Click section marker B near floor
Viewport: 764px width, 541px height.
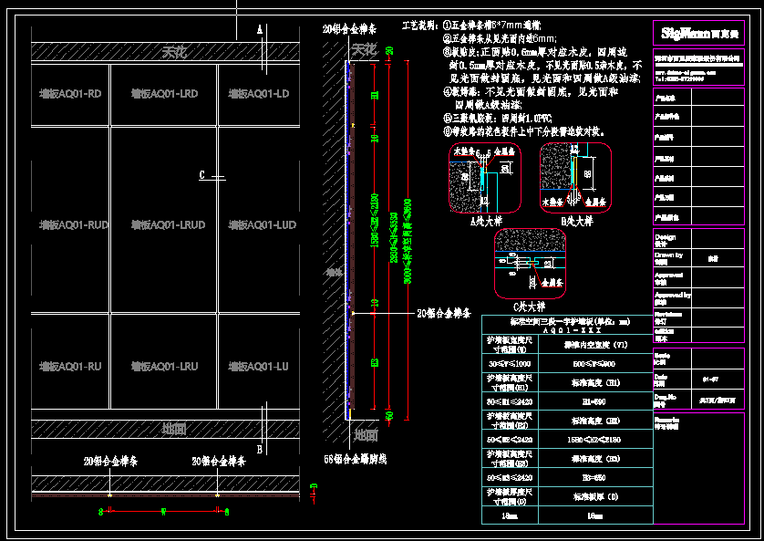point(260,449)
